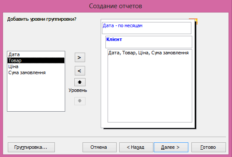Raise grouping level priority with up arrow
The width and height of the screenshot is (232, 157).
point(80,82)
